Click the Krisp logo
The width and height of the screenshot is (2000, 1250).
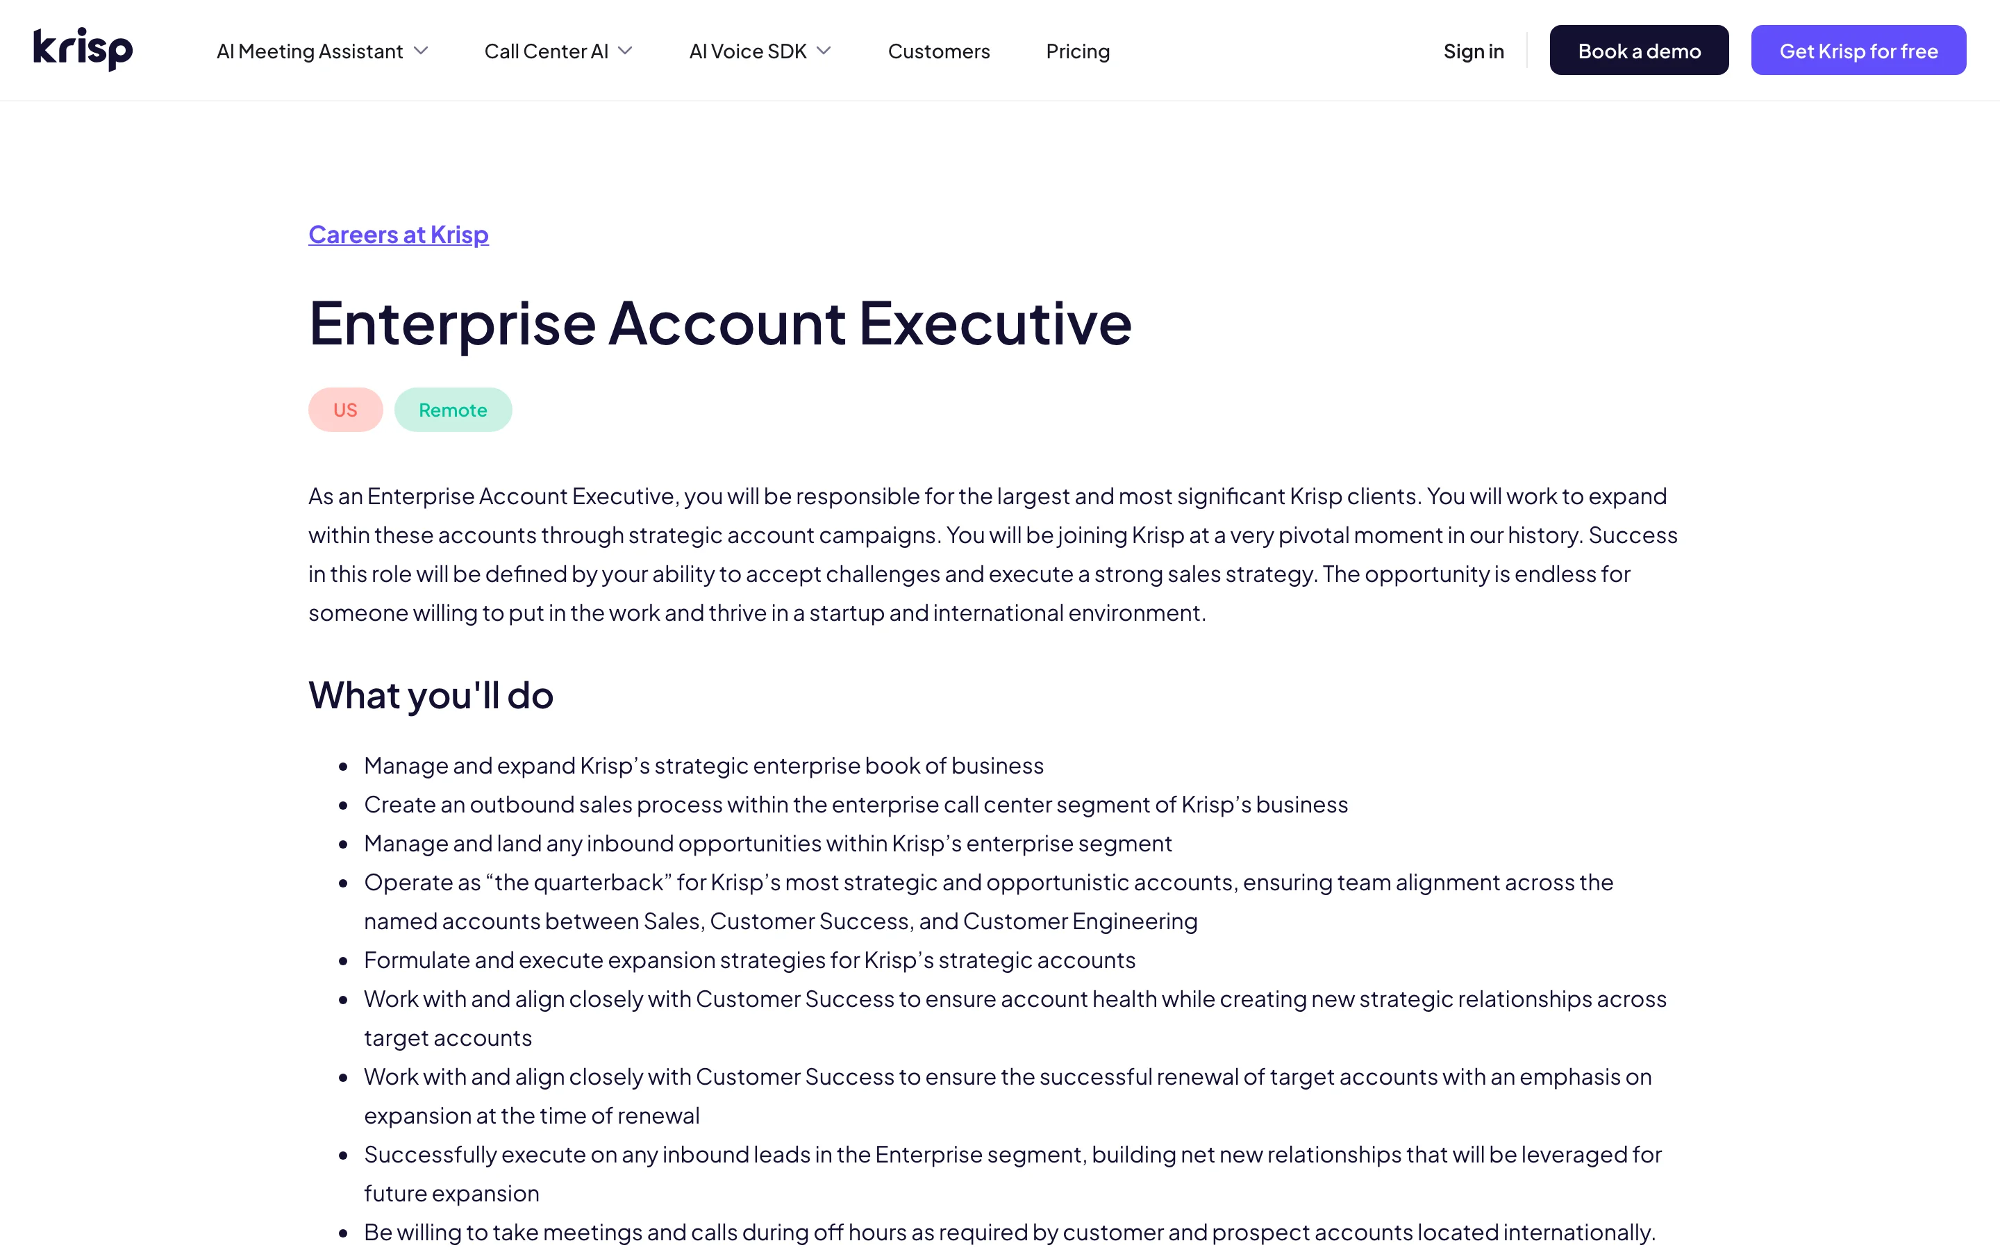coord(83,49)
